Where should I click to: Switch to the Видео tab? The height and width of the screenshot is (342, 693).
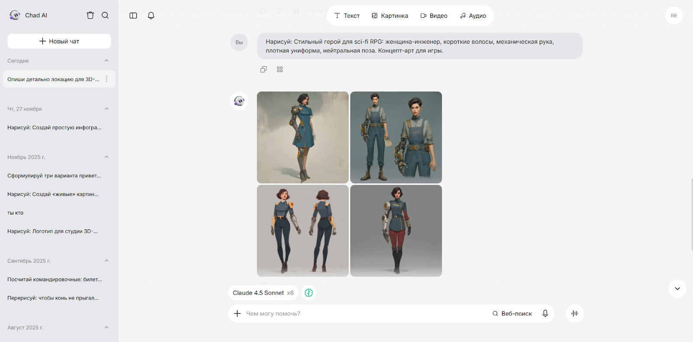(434, 16)
